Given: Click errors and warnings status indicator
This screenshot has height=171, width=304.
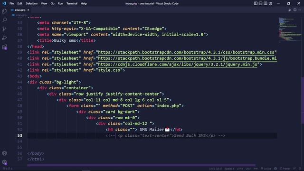Looking at the screenshot, I should coord(8,169).
